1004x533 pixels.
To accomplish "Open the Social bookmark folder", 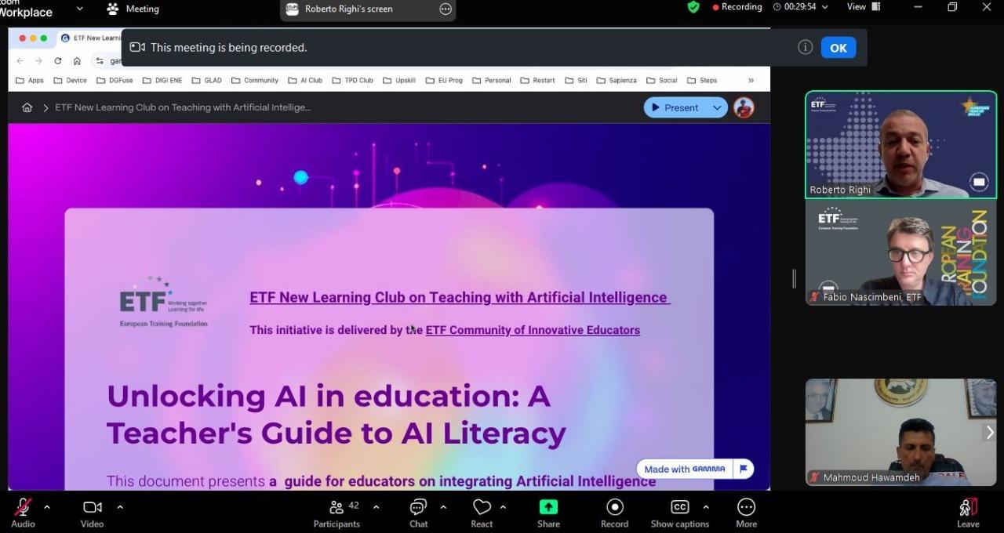I will coord(662,80).
